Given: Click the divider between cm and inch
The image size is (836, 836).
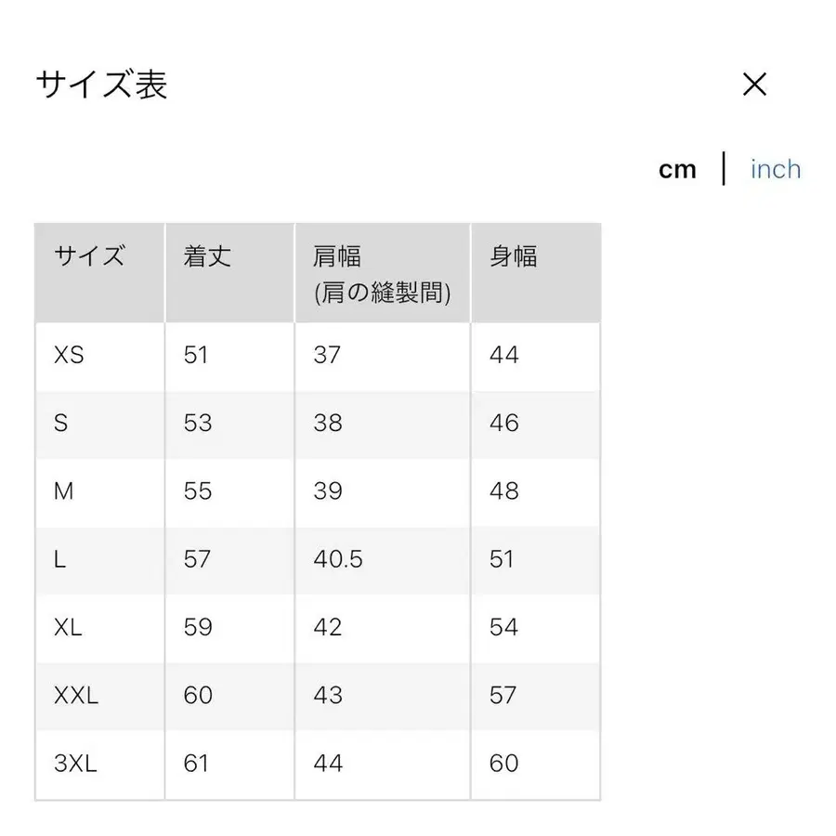Looking at the screenshot, I should click(724, 168).
